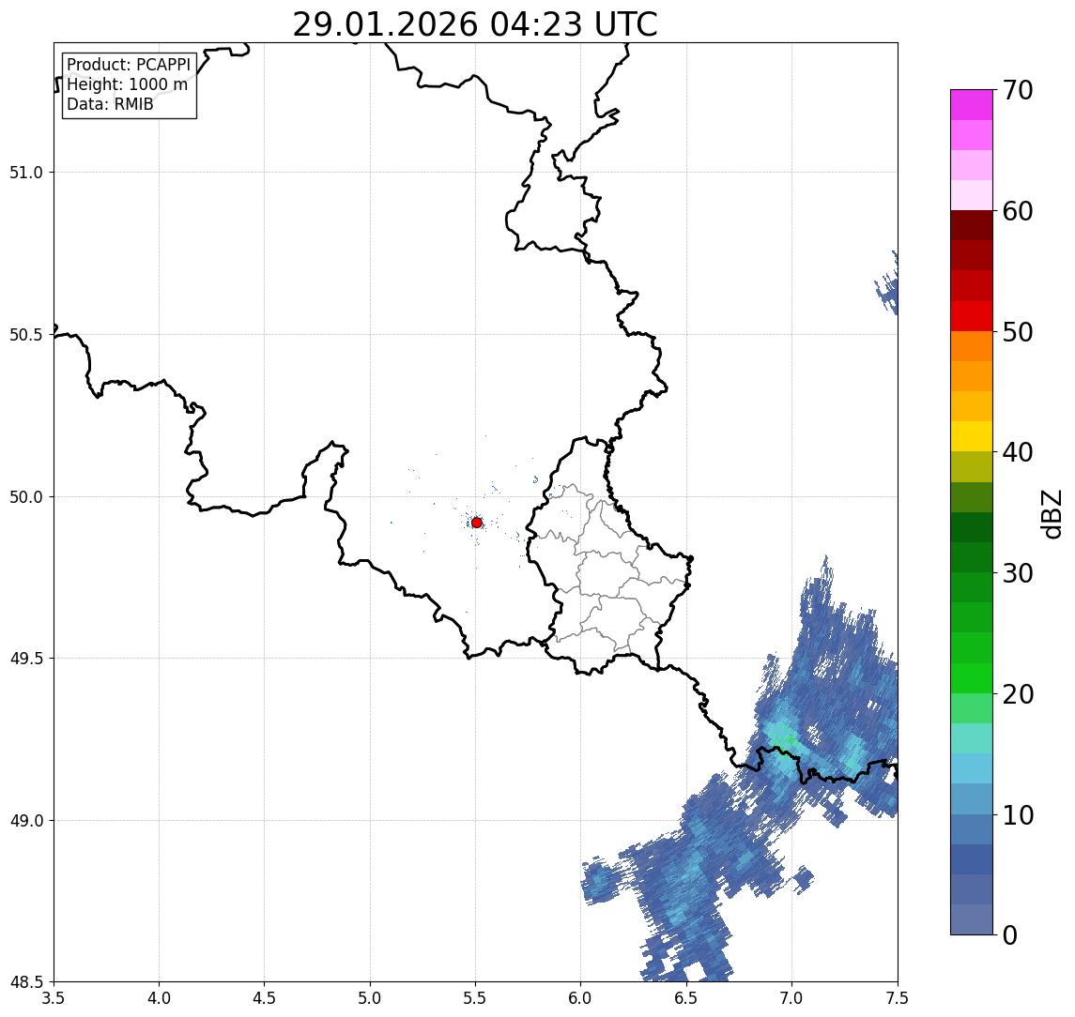Click longitude axis label '6.0'
This screenshot has height=1017, width=1075.
[581, 998]
